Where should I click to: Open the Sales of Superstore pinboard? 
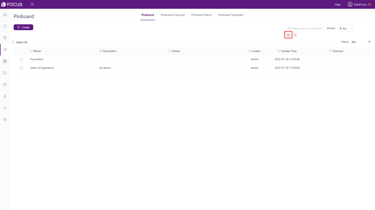coord(42,68)
